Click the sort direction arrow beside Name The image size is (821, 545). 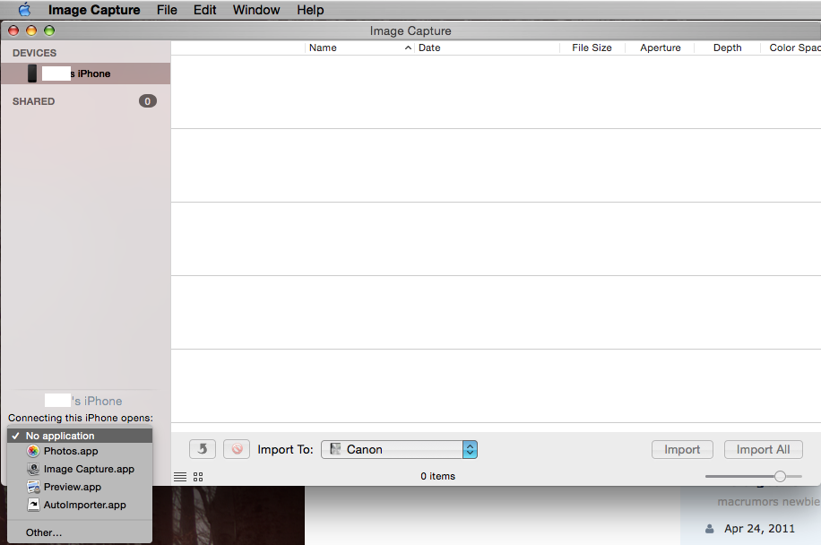408,48
